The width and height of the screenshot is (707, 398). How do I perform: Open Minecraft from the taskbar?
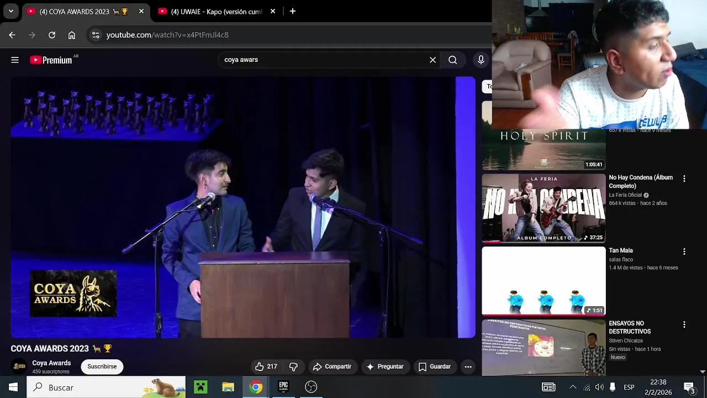coord(201,387)
